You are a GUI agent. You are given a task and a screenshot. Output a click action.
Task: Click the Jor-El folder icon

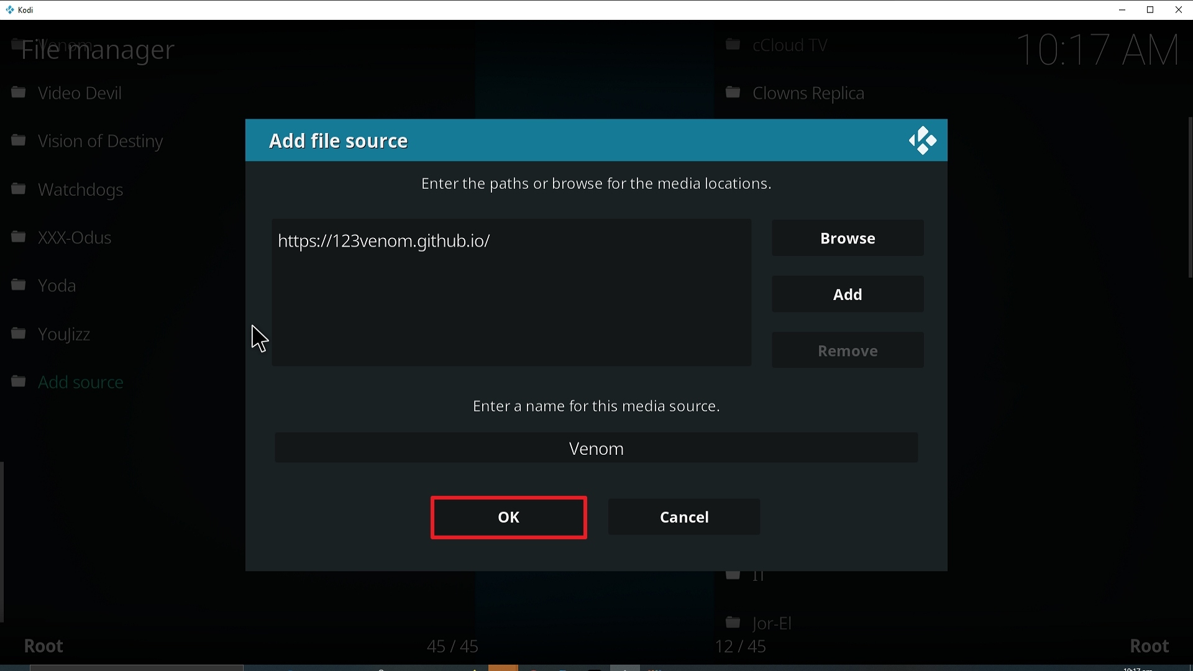[733, 622]
